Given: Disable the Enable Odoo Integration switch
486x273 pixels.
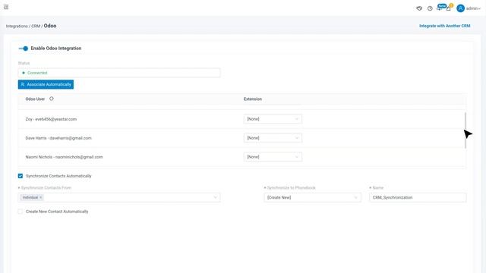Looking at the screenshot, I should (24, 49).
